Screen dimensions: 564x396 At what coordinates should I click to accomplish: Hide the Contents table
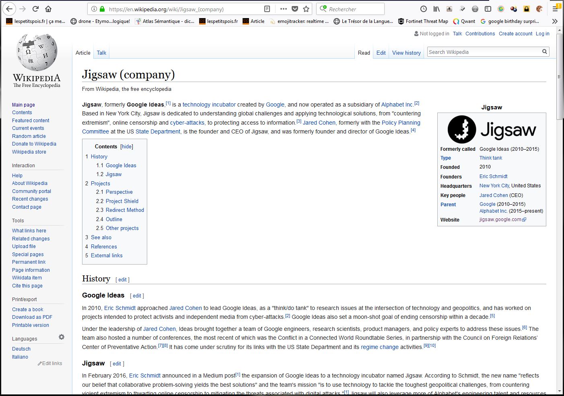pyautogui.click(x=127, y=147)
